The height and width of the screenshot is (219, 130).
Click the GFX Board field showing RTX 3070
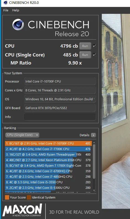point(60,108)
